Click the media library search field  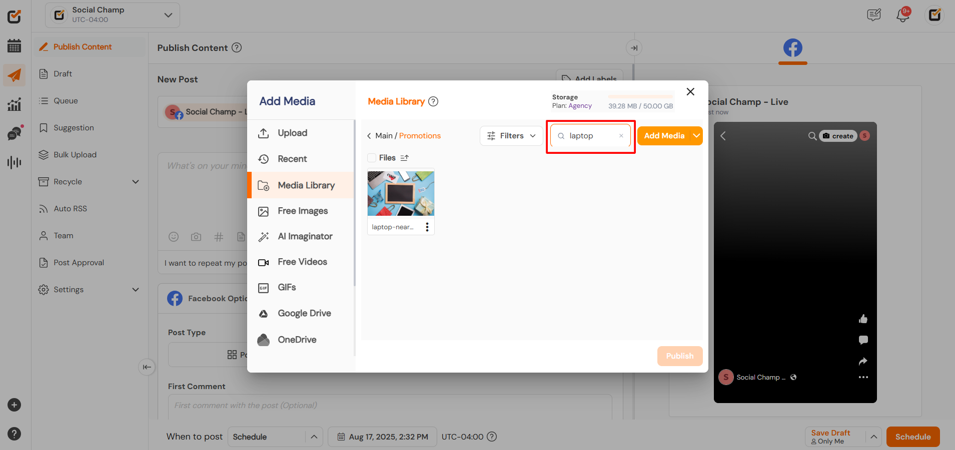point(590,136)
